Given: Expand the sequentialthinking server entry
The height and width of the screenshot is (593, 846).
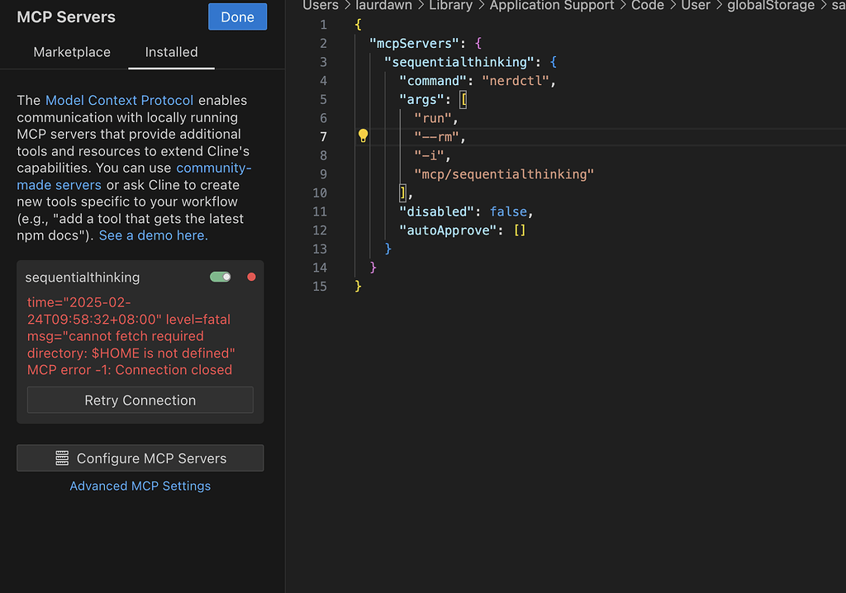Looking at the screenshot, I should (83, 278).
